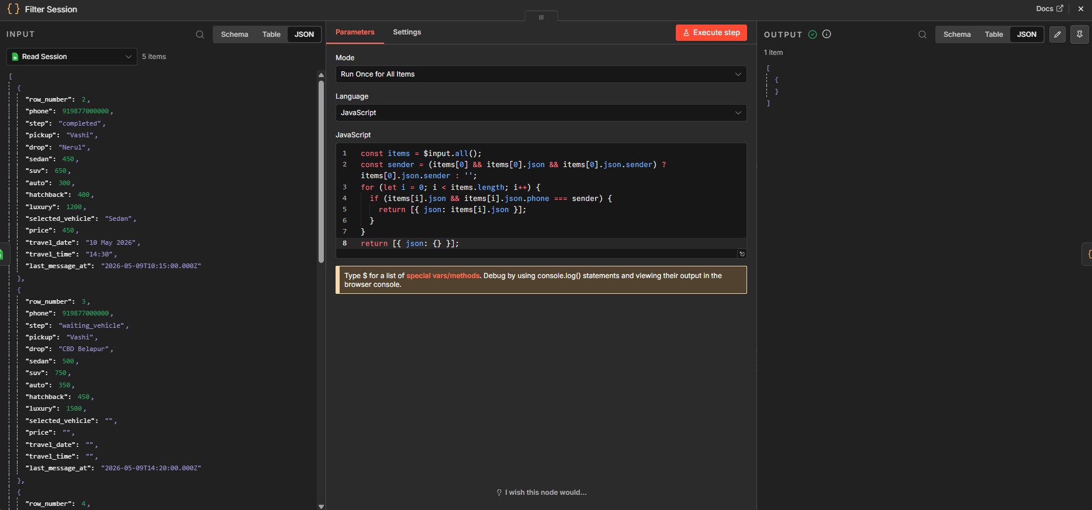Click the input panel scrollbar thumb
This screenshot has height=510, width=1092.
(321, 172)
